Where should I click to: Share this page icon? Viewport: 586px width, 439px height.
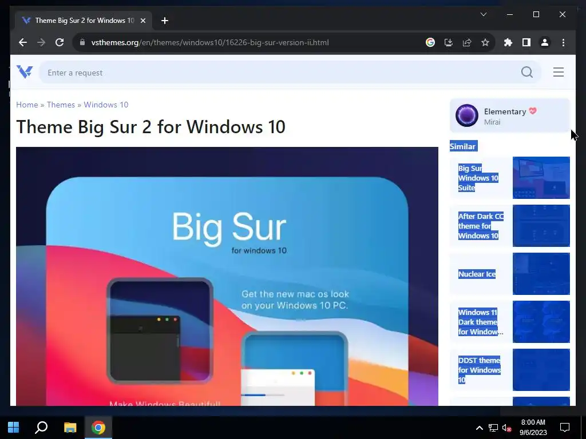[x=467, y=42]
